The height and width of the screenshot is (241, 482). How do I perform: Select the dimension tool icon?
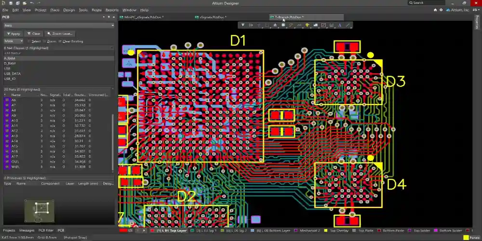pos(332,25)
